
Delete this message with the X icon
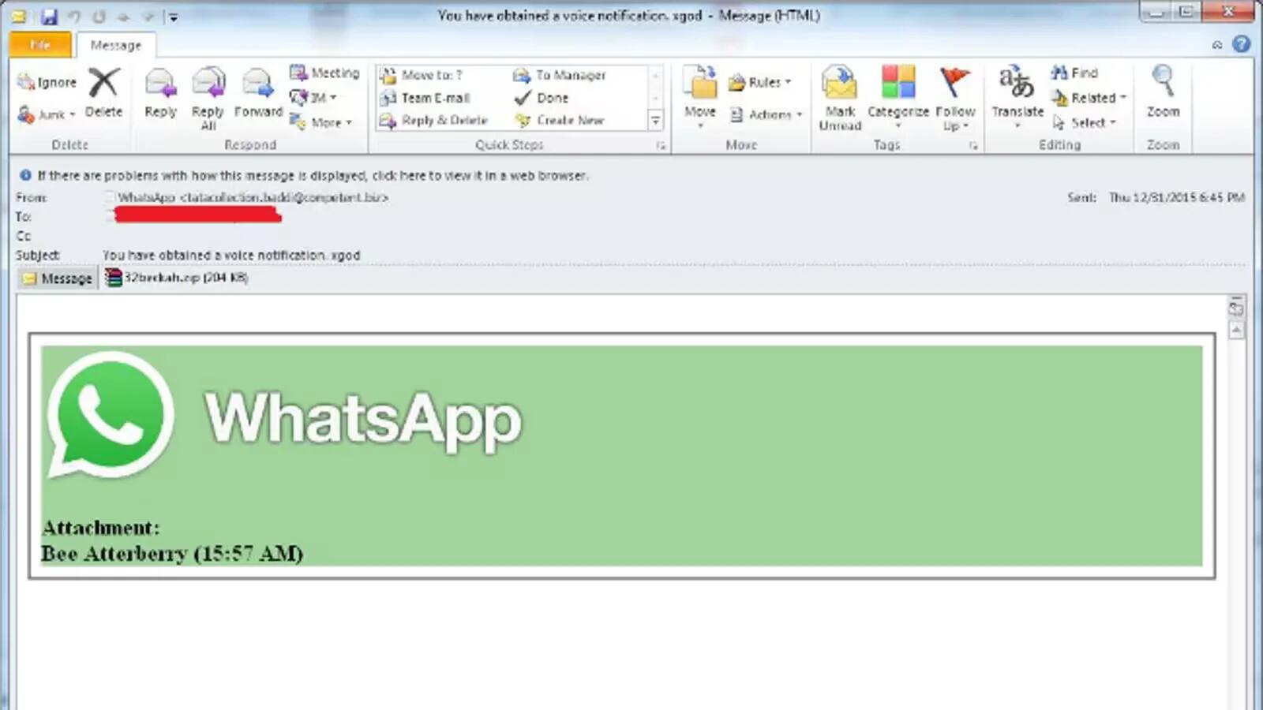(103, 93)
